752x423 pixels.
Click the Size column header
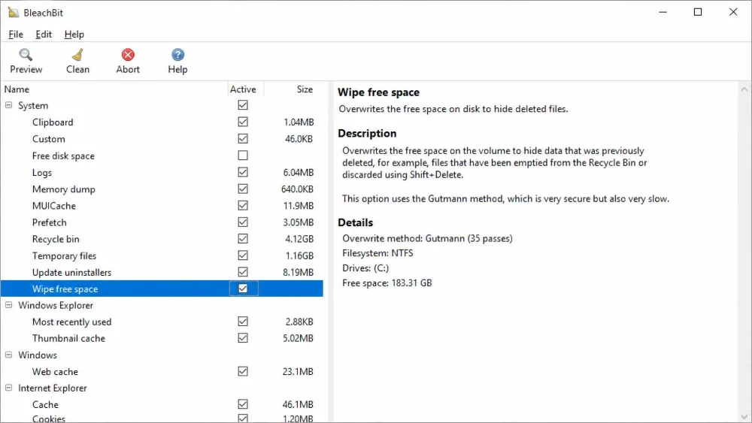[293, 89]
